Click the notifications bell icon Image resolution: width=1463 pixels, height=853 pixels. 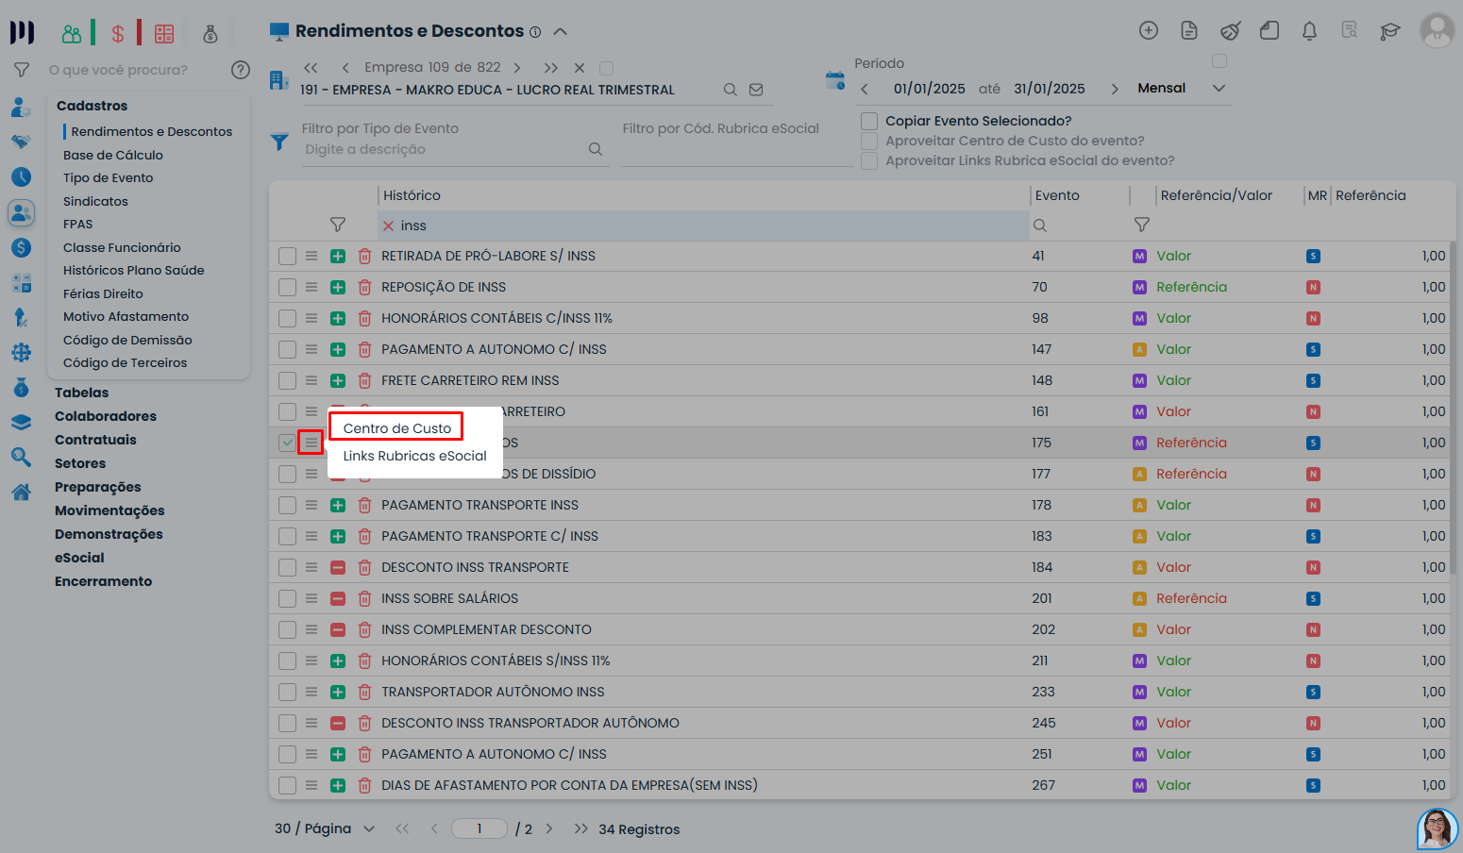point(1309,31)
